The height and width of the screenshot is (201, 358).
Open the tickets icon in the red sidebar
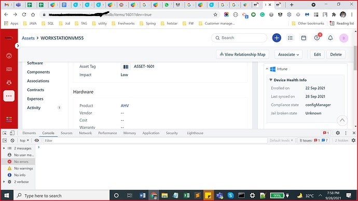click(x=9, y=69)
